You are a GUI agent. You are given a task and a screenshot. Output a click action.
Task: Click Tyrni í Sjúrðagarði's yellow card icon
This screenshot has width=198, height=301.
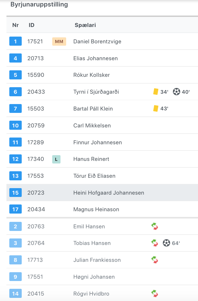[156, 92]
